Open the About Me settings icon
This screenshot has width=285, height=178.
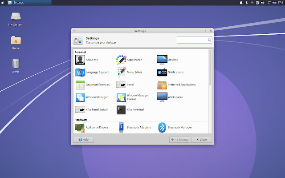coord(80,60)
